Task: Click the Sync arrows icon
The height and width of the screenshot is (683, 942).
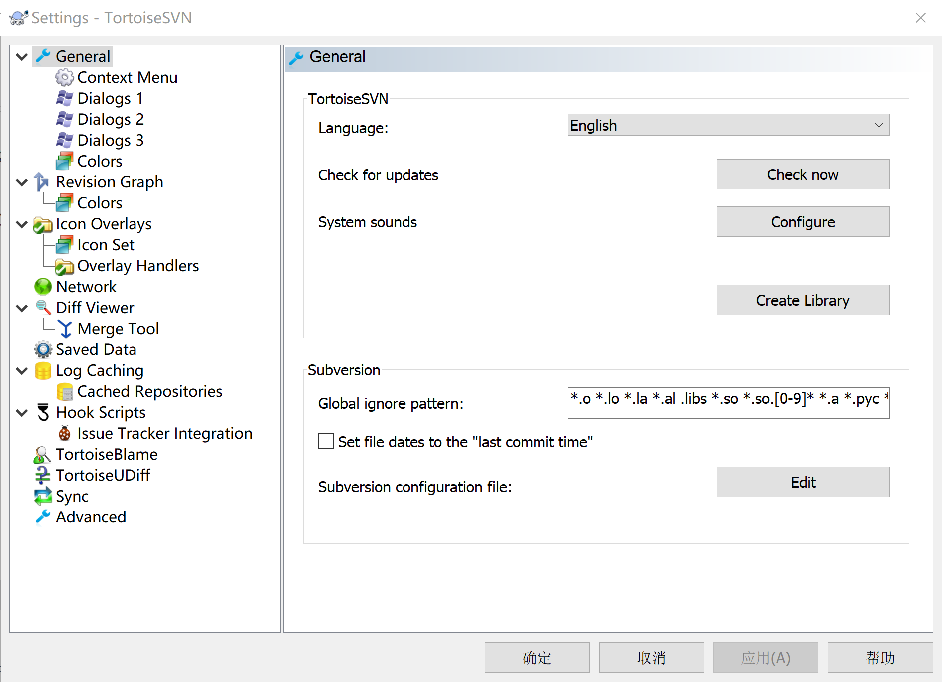Action: pyautogui.click(x=43, y=496)
